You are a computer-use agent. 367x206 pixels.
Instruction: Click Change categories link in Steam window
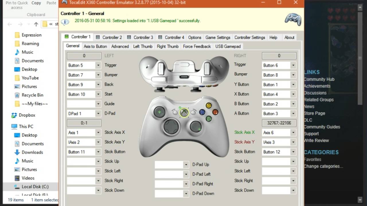(323, 166)
